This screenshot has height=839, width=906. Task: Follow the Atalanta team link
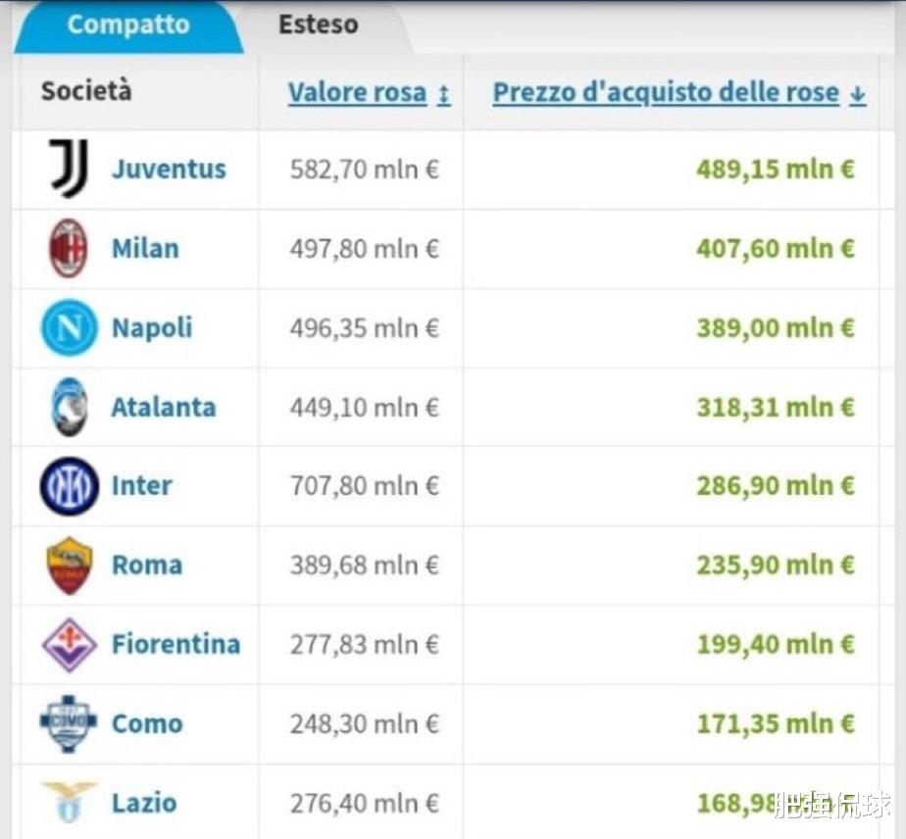(x=164, y=408)
